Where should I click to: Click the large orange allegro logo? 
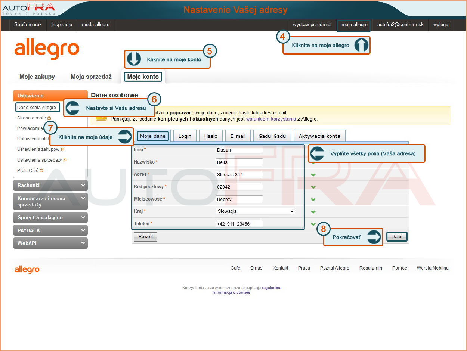coord(47,50)
